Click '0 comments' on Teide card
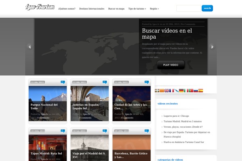This screenshot has width=242, height=161. 44,118
